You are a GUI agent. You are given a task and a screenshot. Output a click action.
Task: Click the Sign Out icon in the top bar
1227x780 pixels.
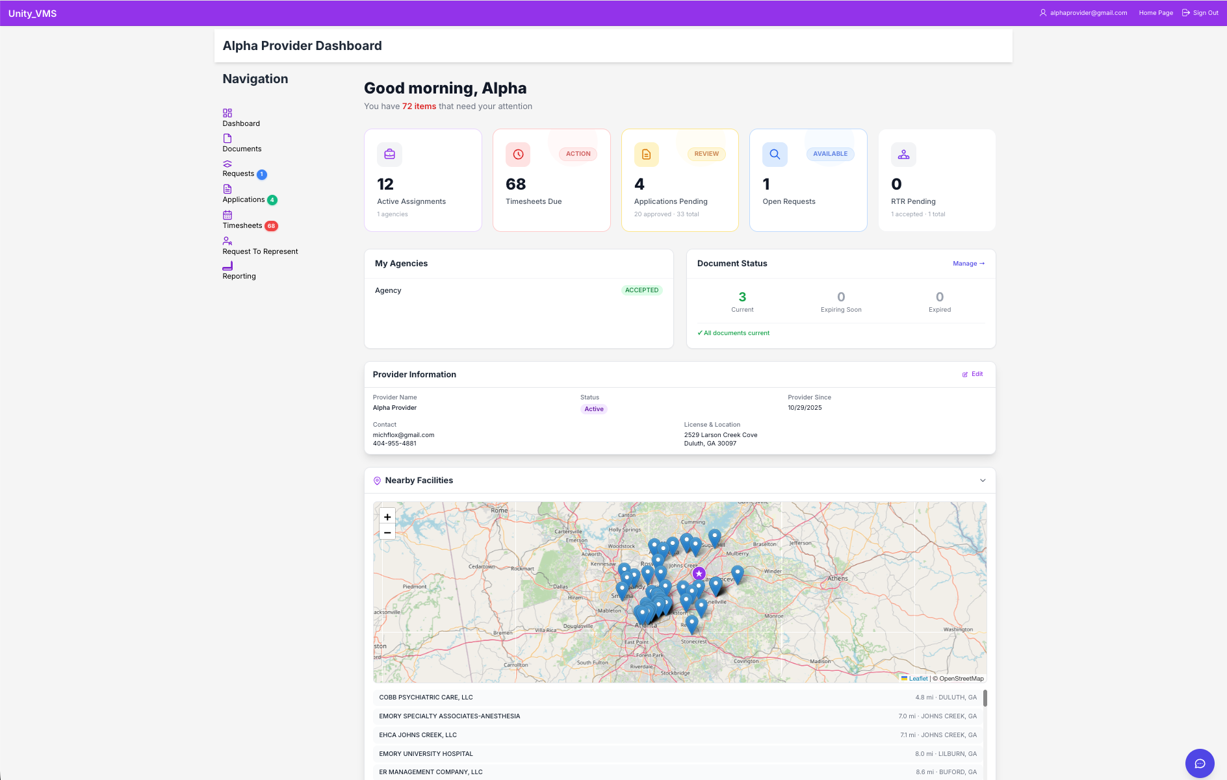pos(1185,12)
